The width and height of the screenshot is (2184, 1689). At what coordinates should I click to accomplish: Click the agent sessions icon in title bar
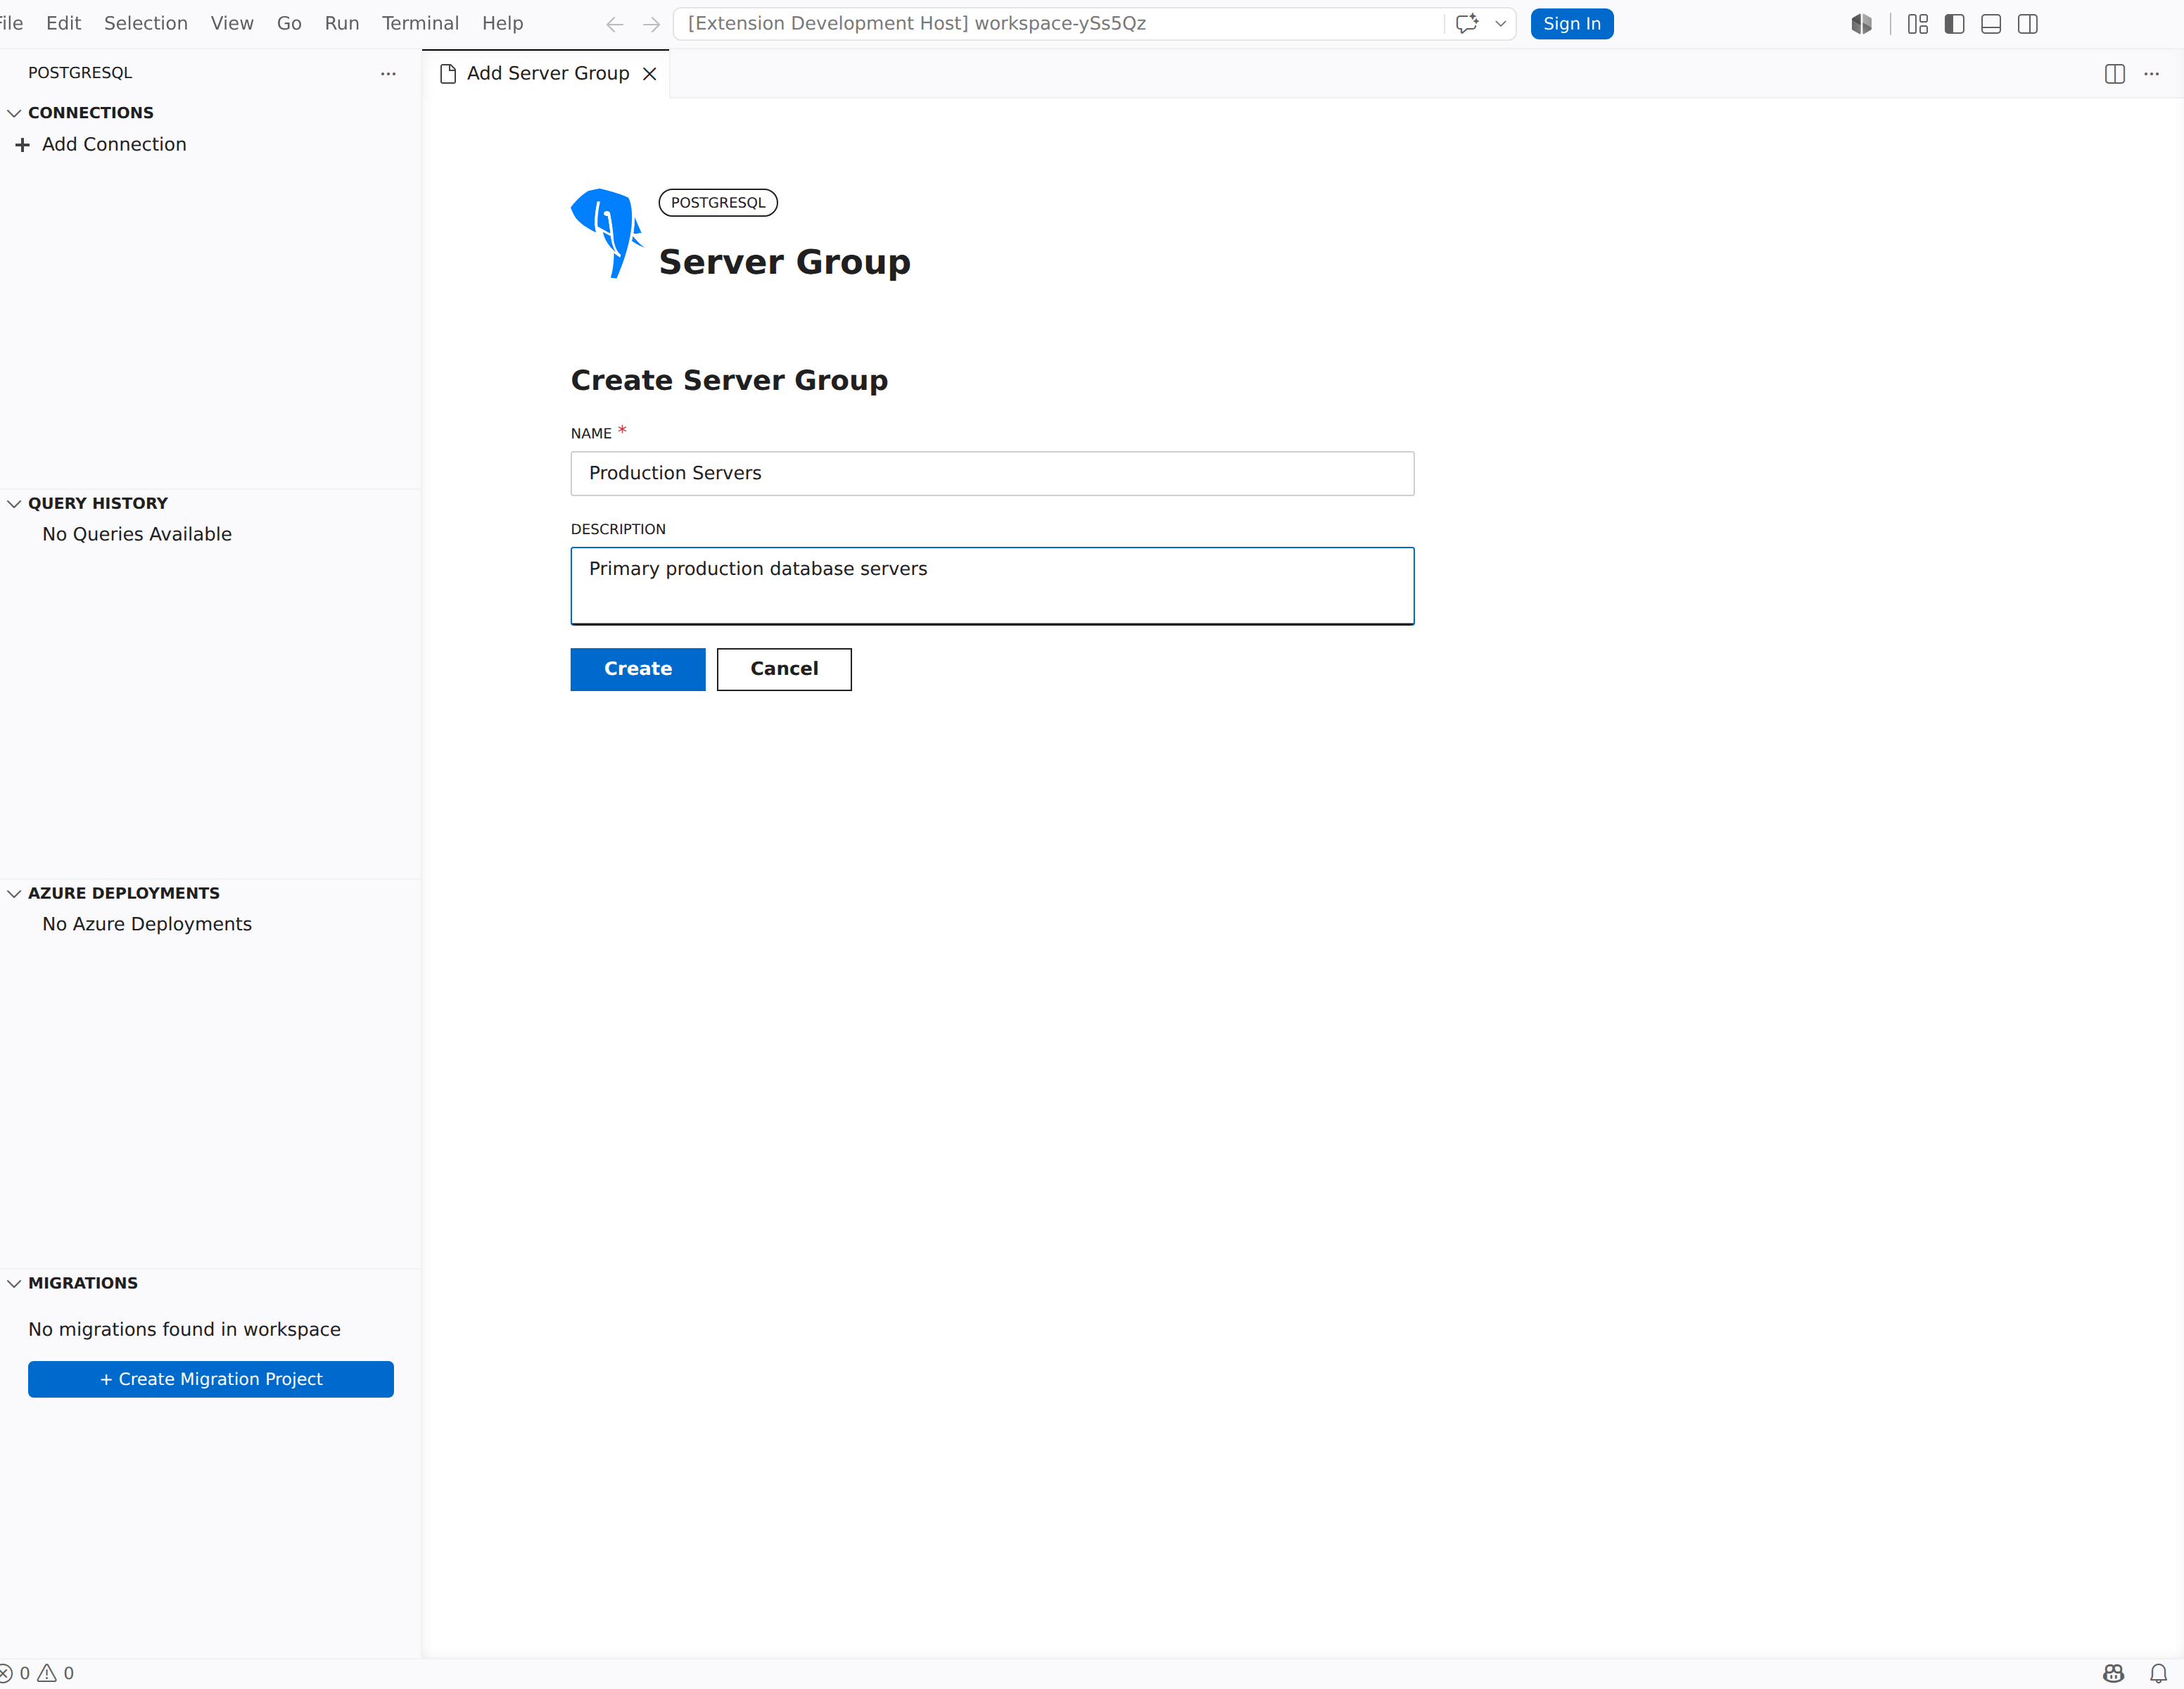(x=1860, y=24)
